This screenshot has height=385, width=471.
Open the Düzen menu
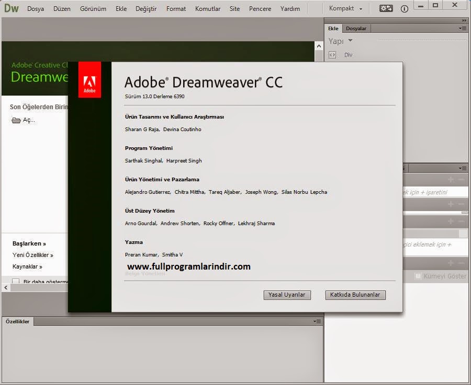(62, 9)
